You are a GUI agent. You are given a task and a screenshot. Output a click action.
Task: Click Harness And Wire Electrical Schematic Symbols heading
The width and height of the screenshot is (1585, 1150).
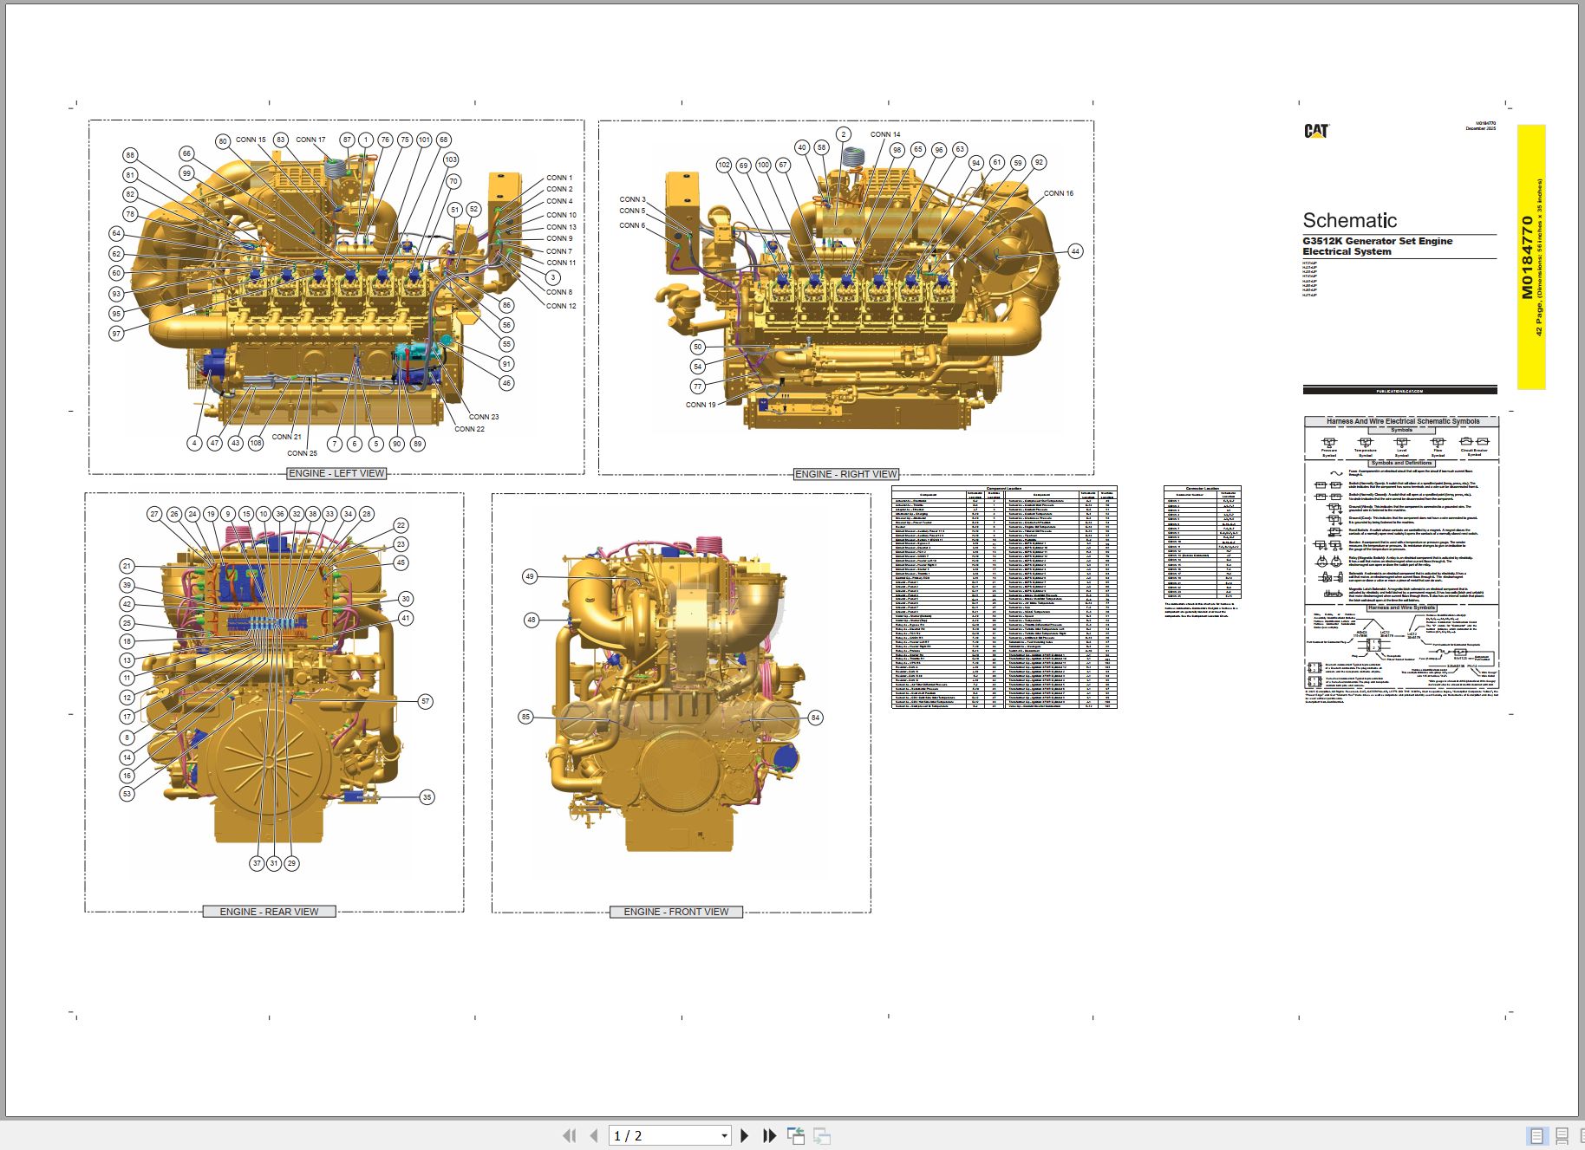[x=1402, y=421]
